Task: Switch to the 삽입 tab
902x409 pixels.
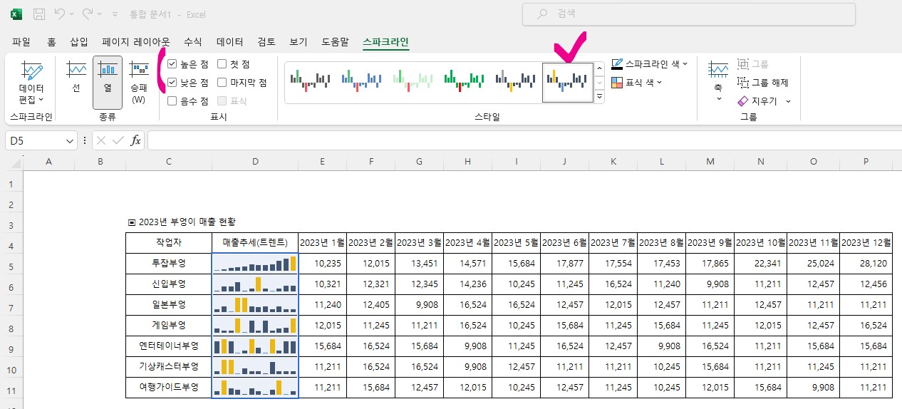Action: tap(79, 42)
